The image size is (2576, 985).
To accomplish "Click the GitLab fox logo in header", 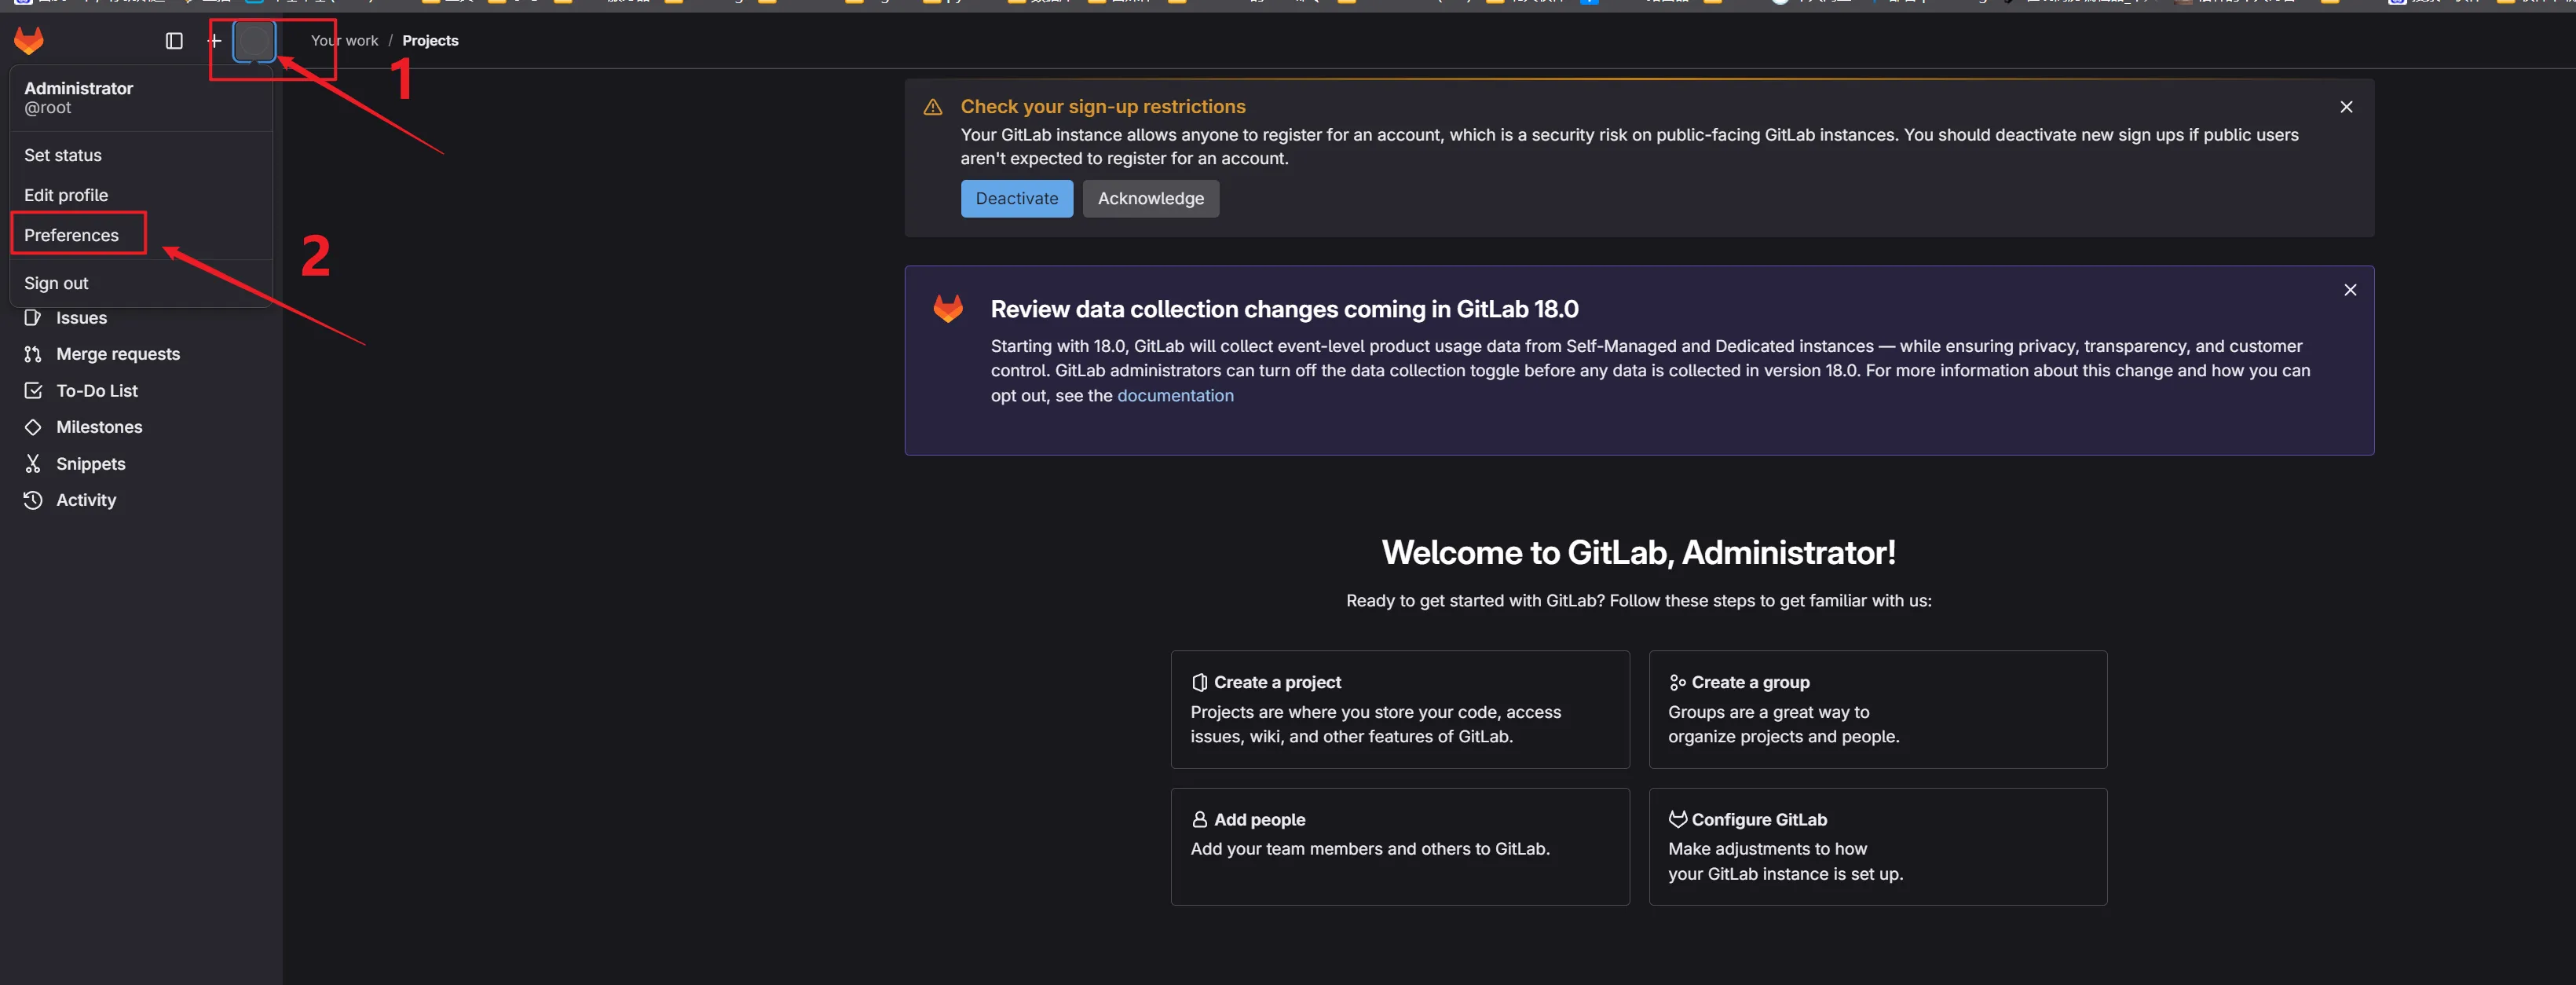I will 29,41.
